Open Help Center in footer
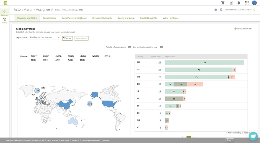Viewport: 260px width, 143px height. tap(65, 140)
